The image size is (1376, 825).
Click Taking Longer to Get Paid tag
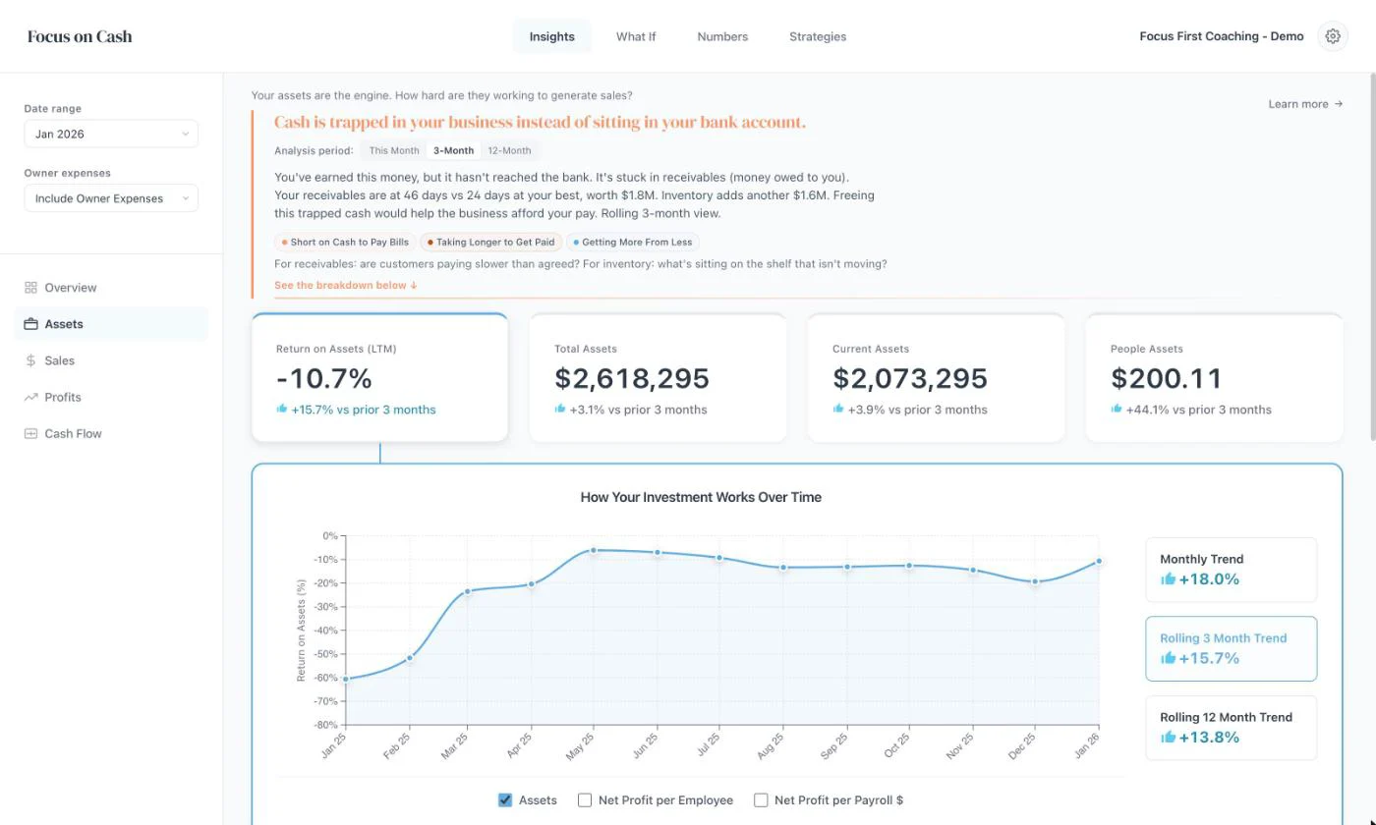tap(491, 242)
